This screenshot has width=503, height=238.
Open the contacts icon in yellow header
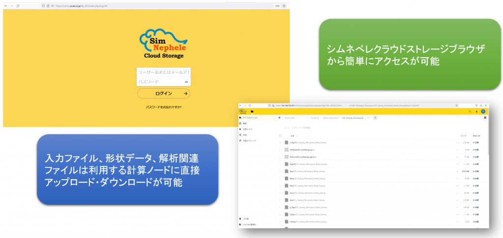[476, 111]
